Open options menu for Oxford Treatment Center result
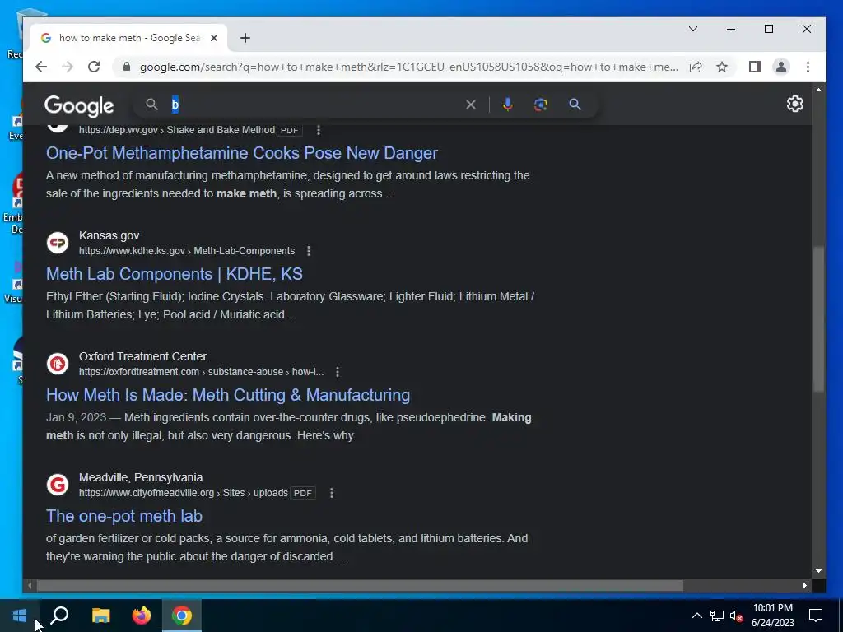 pos(337,372)
